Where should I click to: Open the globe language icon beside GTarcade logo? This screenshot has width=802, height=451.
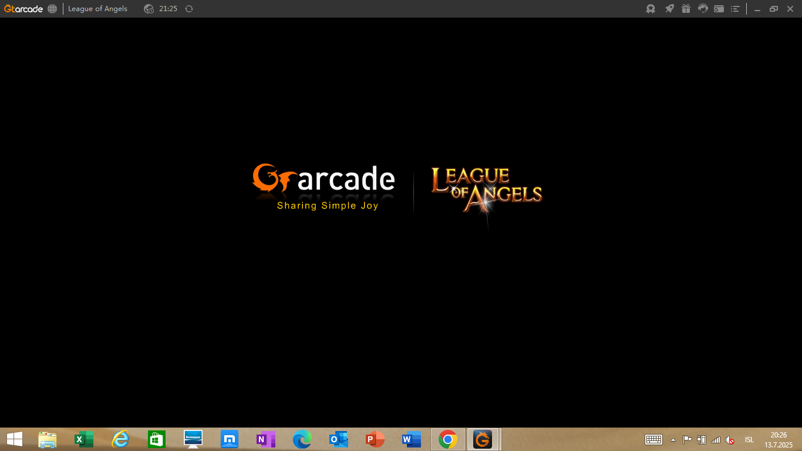click(x=52, y=9)
